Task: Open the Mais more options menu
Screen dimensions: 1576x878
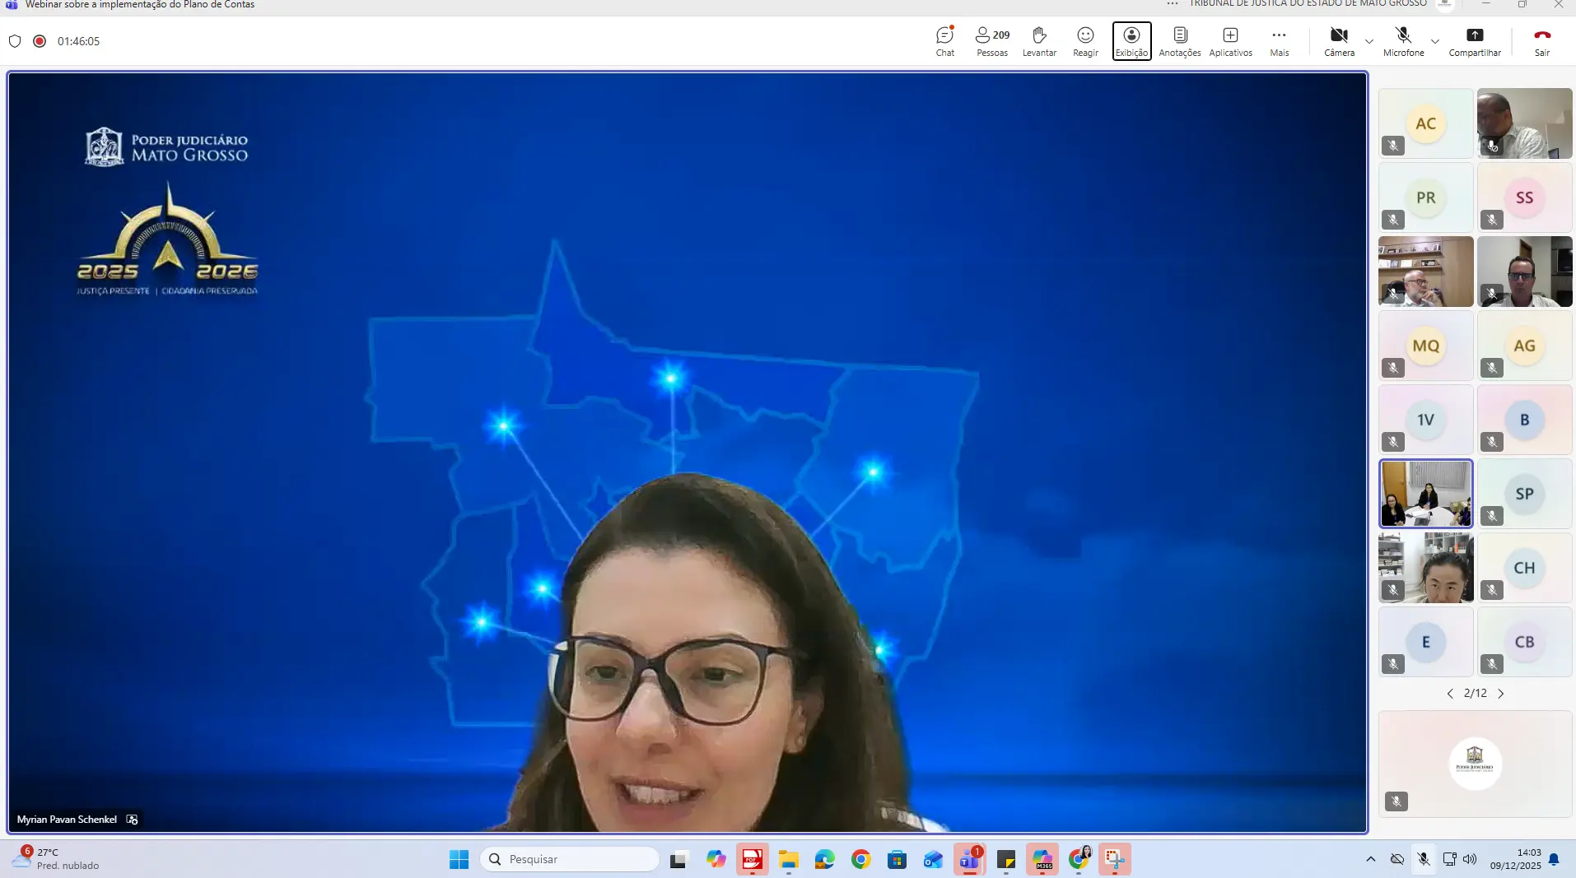Action: tap(1279, 40)
